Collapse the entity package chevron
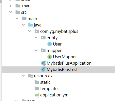Screen dimensions: 115x101 36,37
